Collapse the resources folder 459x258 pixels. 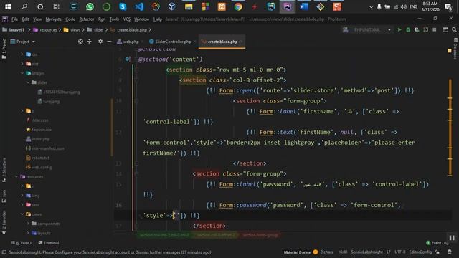tap(16, 177)
